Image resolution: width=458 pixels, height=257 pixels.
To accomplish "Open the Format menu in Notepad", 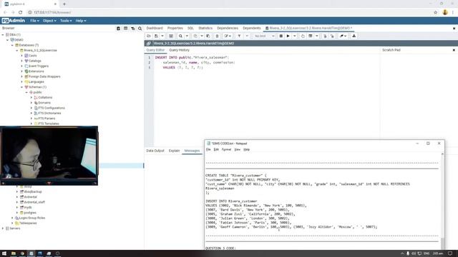I will click(226, 149).
